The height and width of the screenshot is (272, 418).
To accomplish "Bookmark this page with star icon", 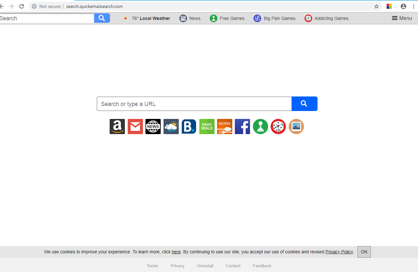I will 376,6.
